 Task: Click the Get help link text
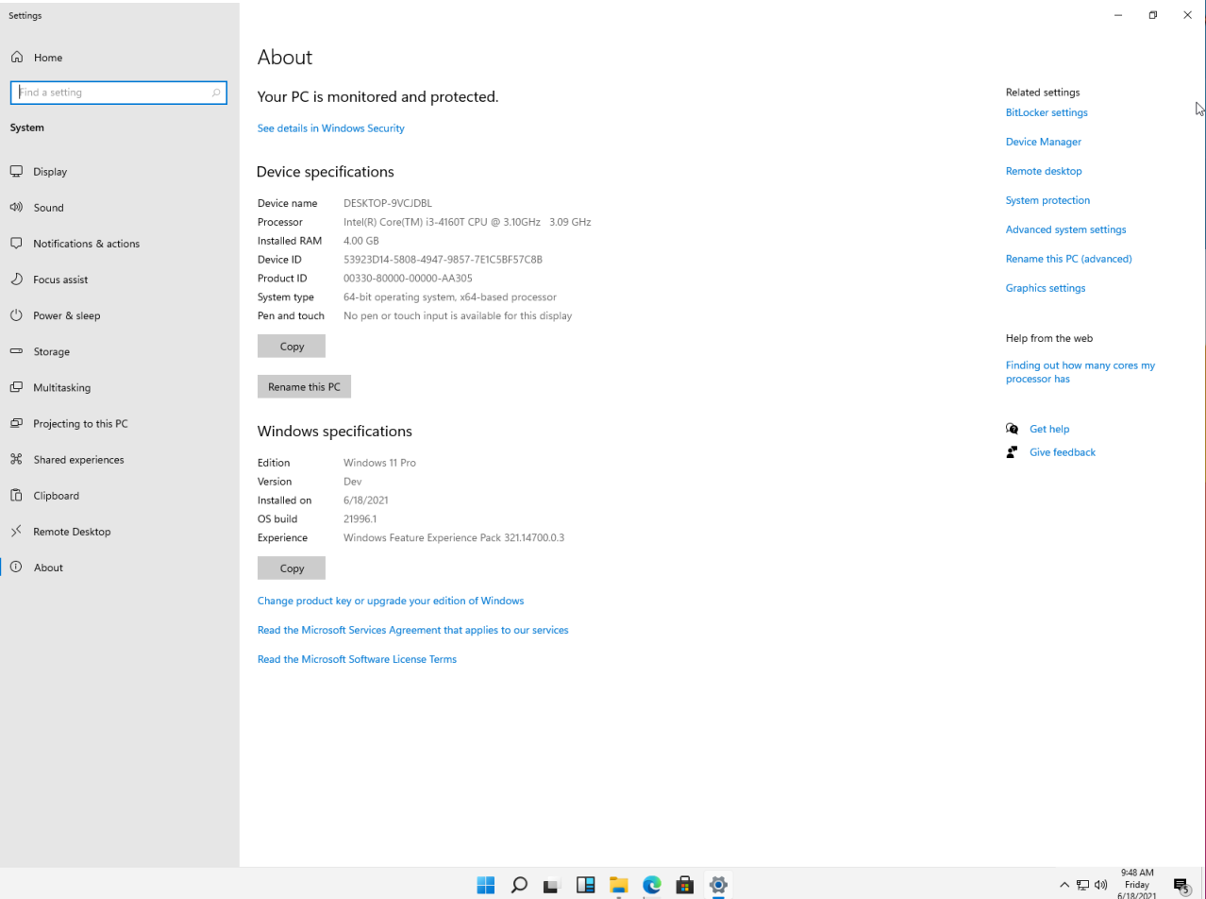click(1049, 429)
